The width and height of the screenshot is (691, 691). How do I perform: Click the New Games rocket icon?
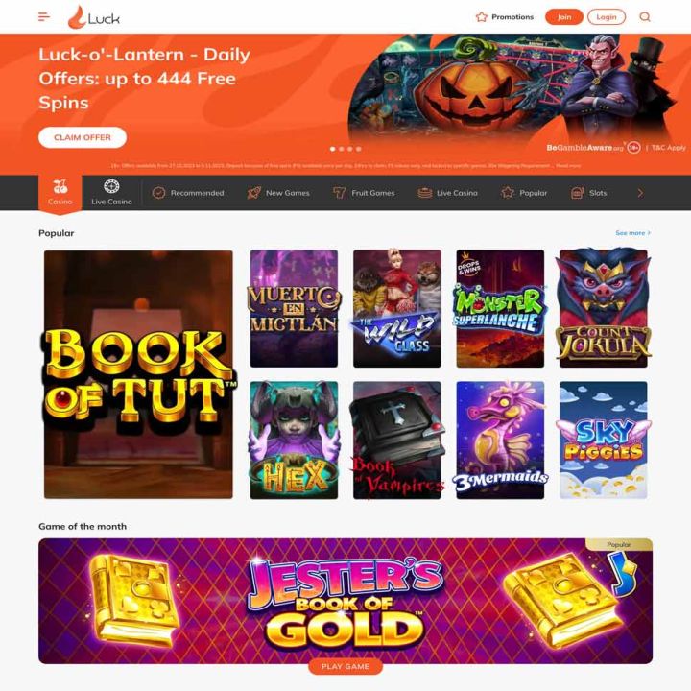(x=253, y=193)
